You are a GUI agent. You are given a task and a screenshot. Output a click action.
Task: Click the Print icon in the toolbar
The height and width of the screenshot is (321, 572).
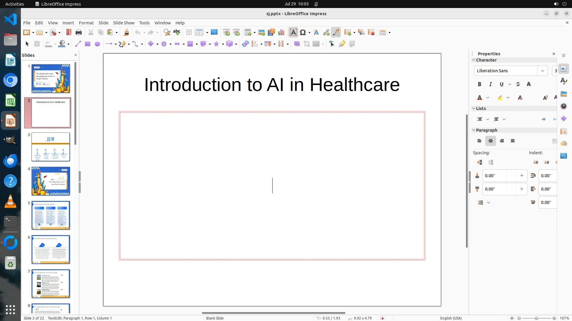point(79,32)
